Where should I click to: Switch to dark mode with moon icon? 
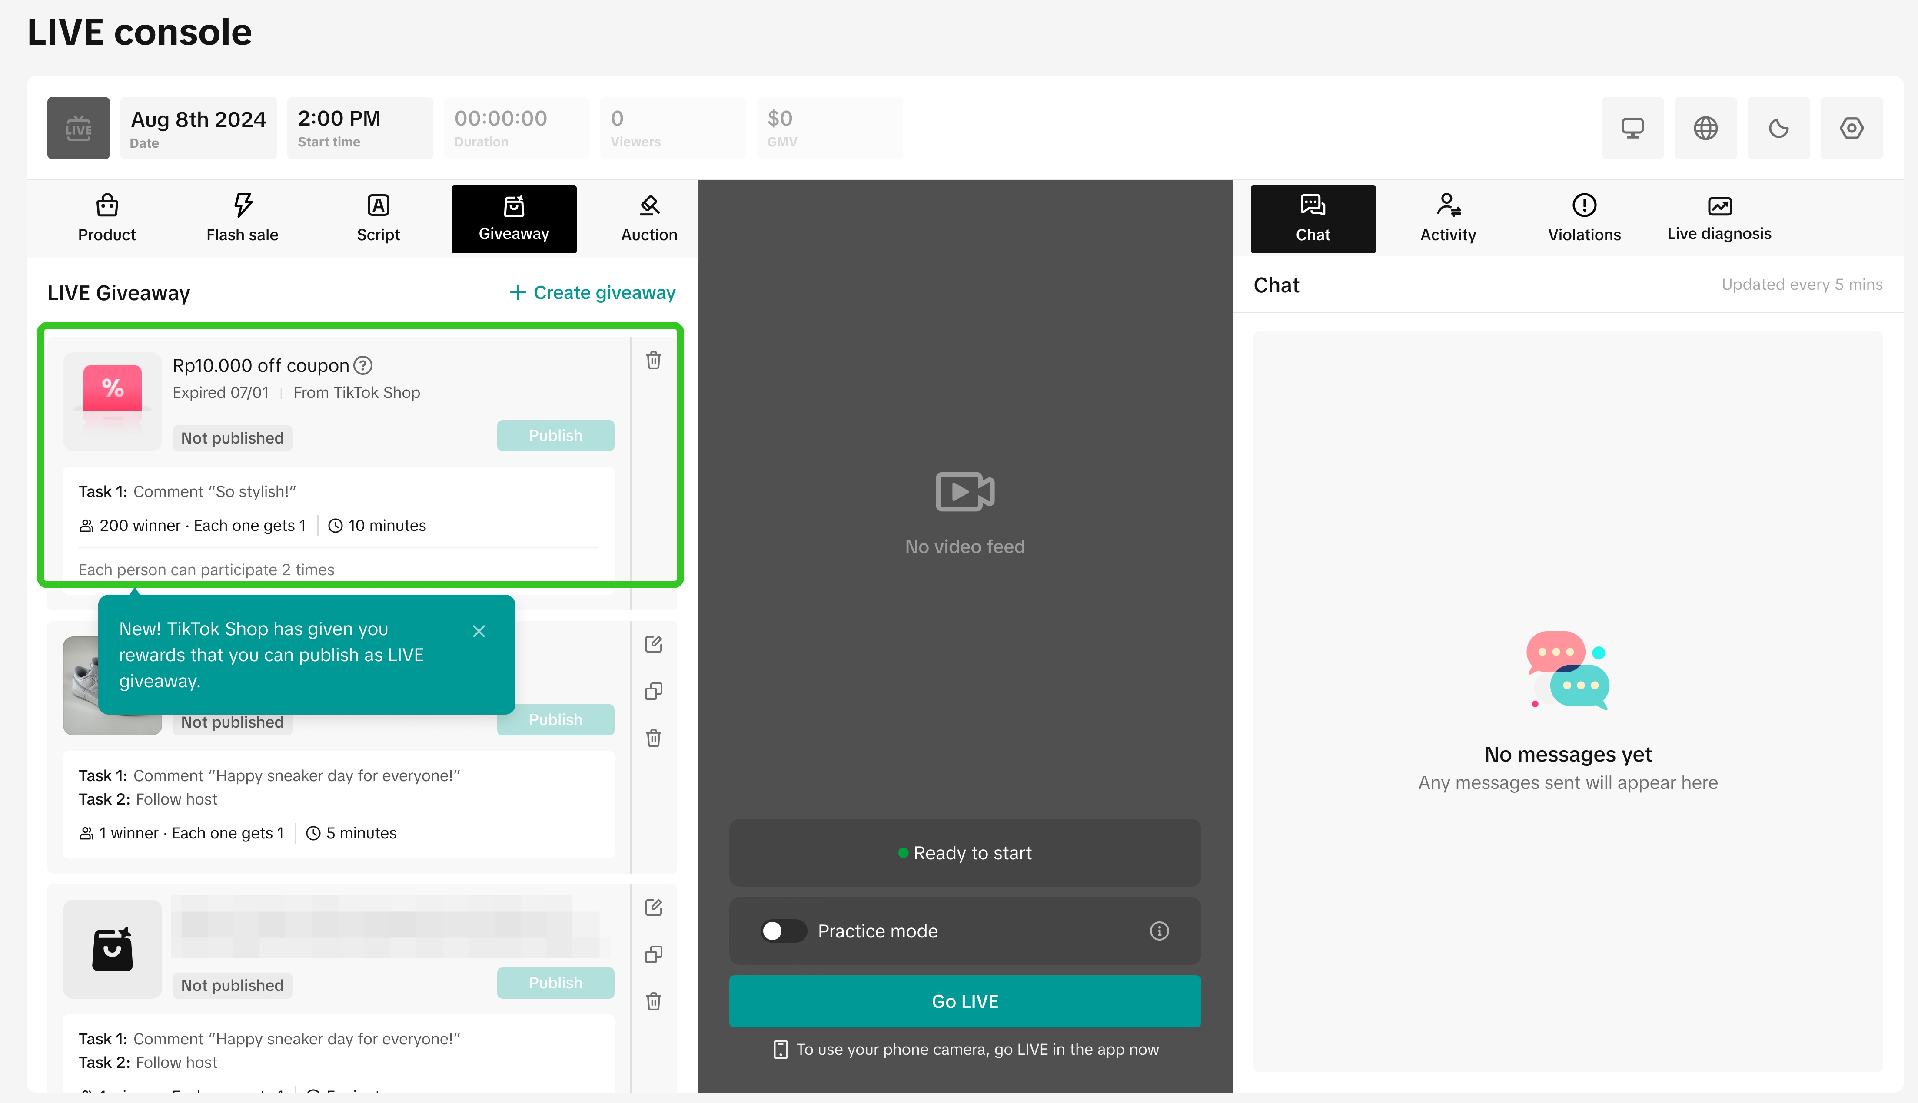1778,128
